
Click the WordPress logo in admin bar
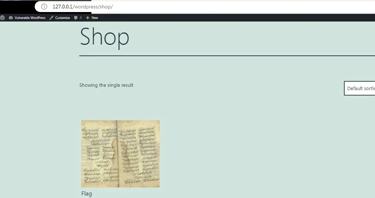[x=3, y=18]
